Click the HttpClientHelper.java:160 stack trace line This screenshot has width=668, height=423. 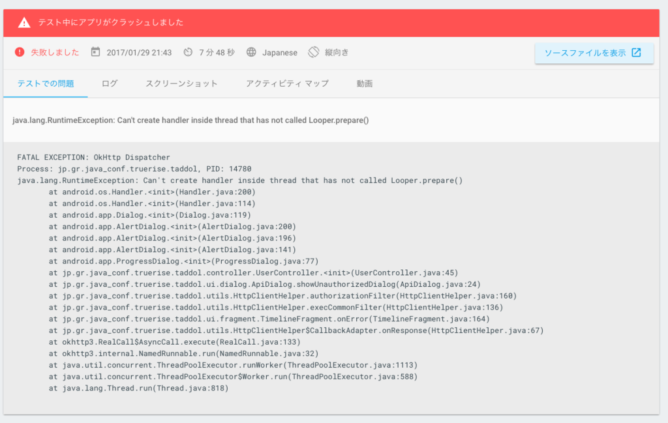click(x=282, y=296)
